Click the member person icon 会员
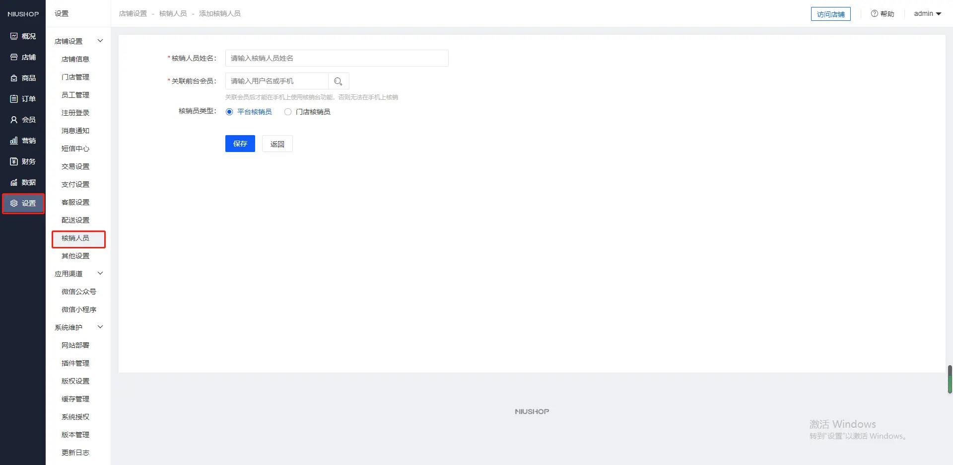The image size is (953, 465). [14, 120]
